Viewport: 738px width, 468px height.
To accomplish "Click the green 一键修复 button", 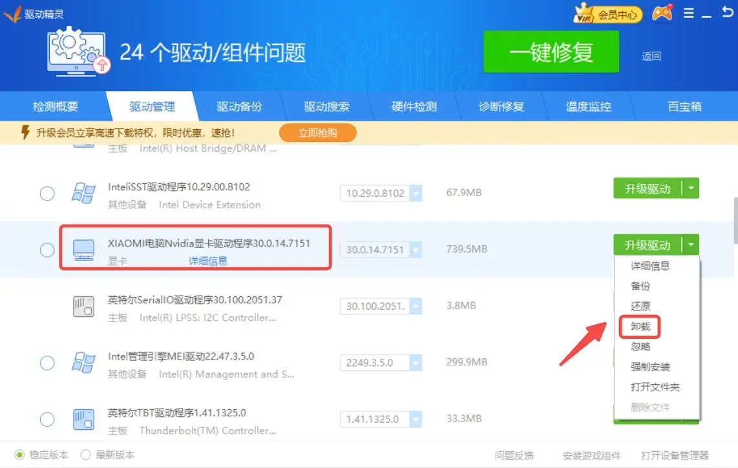I will (551, 52).
